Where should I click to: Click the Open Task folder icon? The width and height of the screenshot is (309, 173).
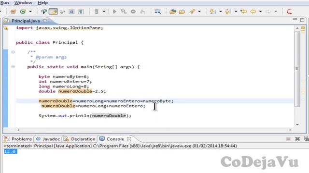[173, 12]
